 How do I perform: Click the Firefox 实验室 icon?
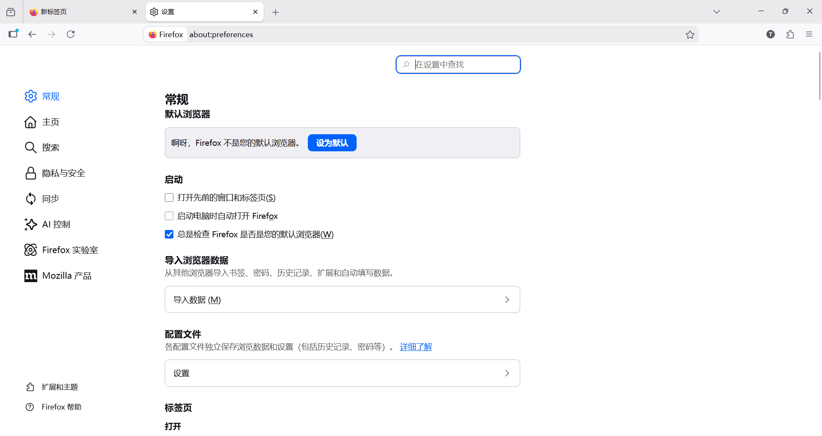click(31, 250)
